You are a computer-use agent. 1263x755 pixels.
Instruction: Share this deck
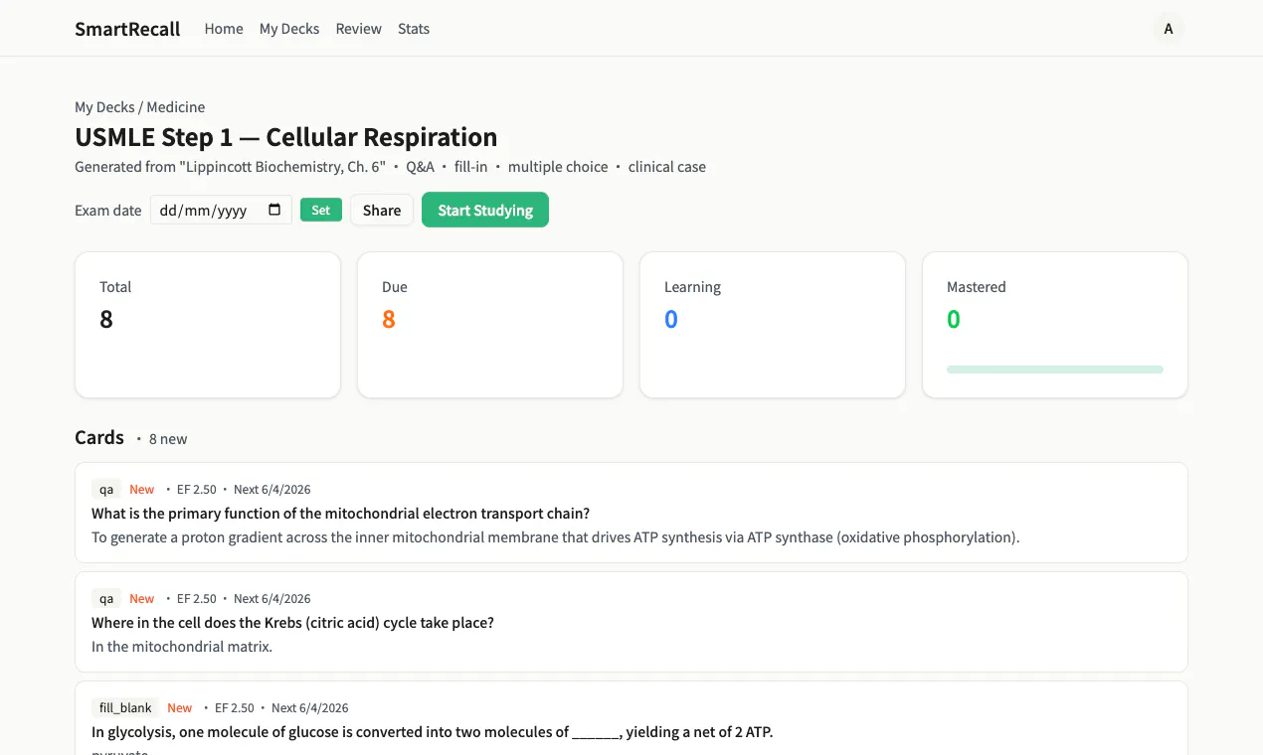click(x=382, y=210)
